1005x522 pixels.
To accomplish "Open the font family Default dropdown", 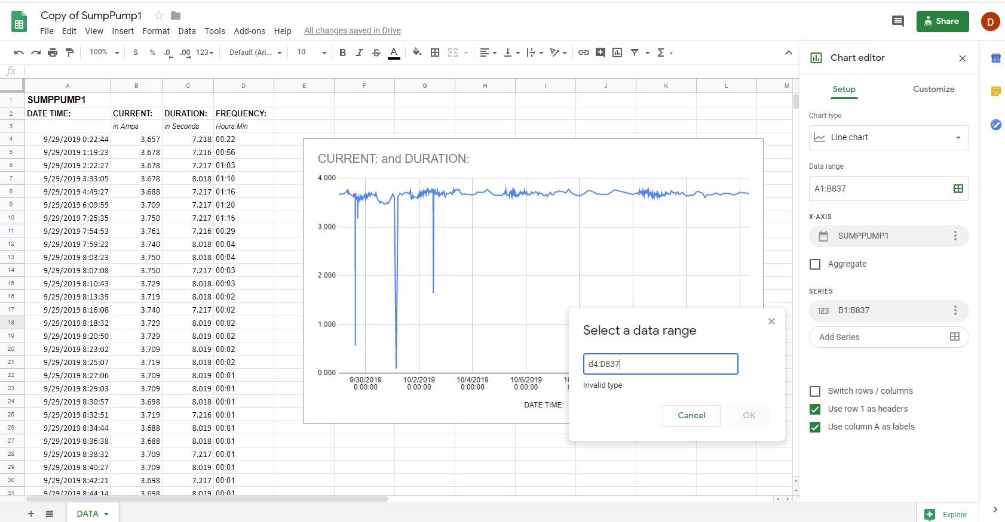I will coord(256,52).
